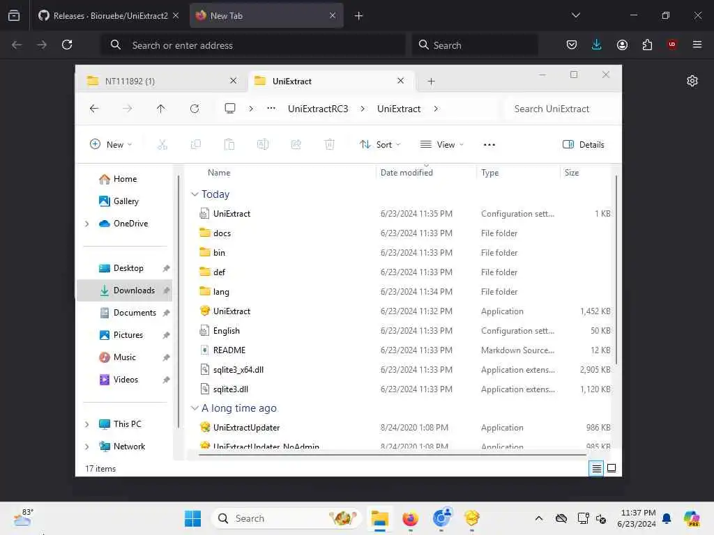Click the File Explorer taskbar icon
The width and height of the screenshot is (714, 535).
[379, 518]
